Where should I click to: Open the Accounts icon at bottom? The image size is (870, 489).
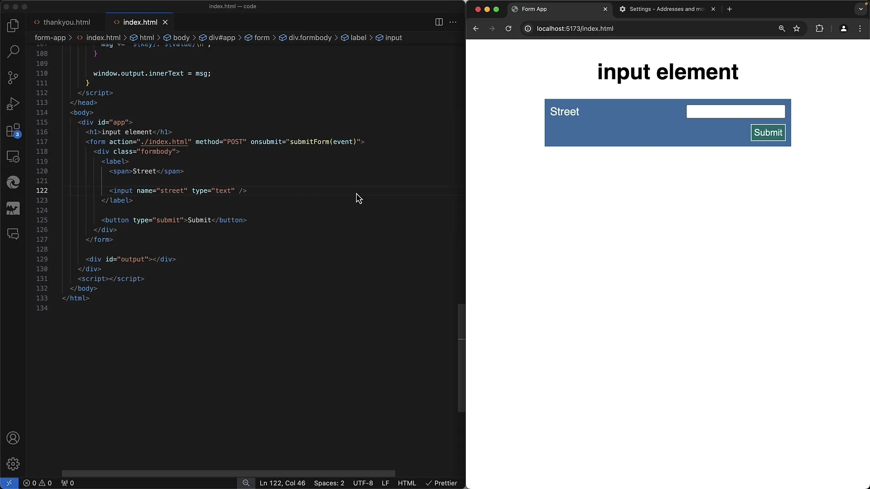(x=13, y=438)
